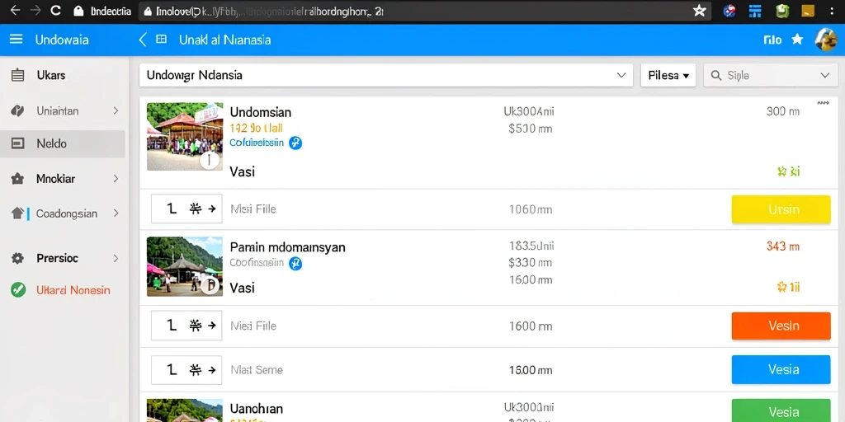Click the 192 rating text under Undomsian
Image resolution: width=845 pixels, height=422 pixels.
point(256,128)
